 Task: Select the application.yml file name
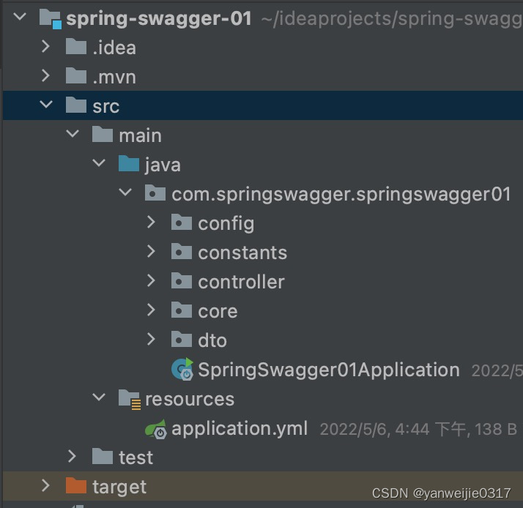coord(240,429)
